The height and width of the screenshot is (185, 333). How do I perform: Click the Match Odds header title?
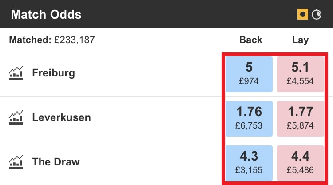(46, 14)
